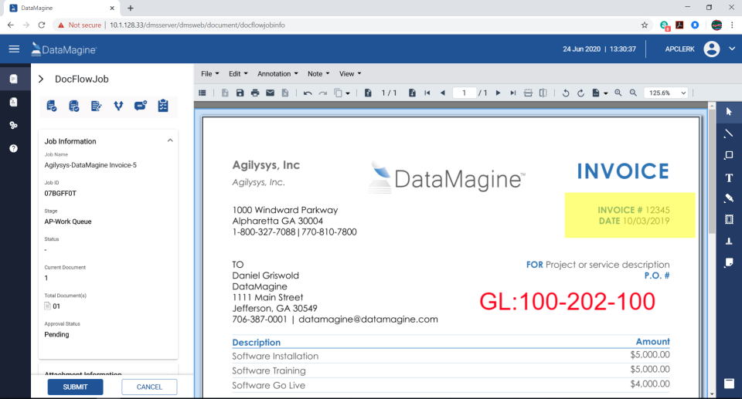Click the fit width icon
742x399 pixels.
[x=528, y=93]
